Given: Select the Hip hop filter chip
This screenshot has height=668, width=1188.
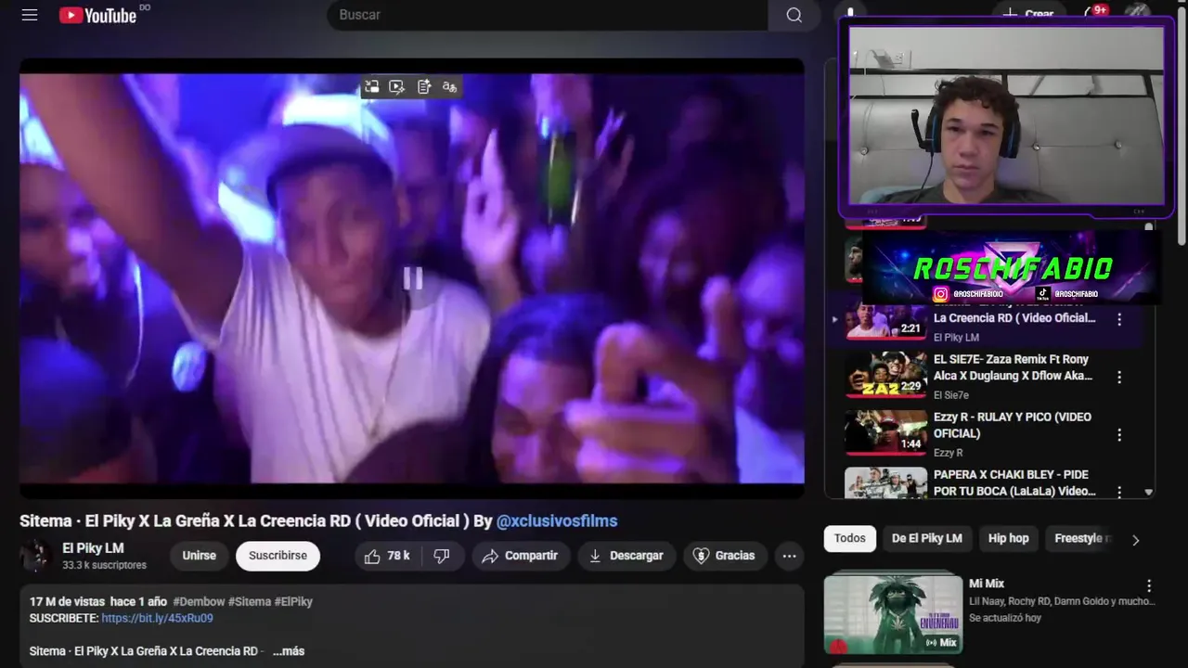Looking at the screenshot, I should (x=1008, y=538).
